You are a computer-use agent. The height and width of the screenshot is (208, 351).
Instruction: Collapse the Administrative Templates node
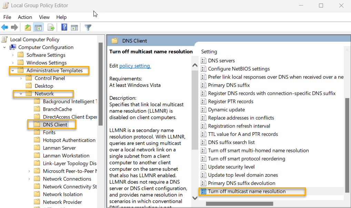(x=13, y=70)
